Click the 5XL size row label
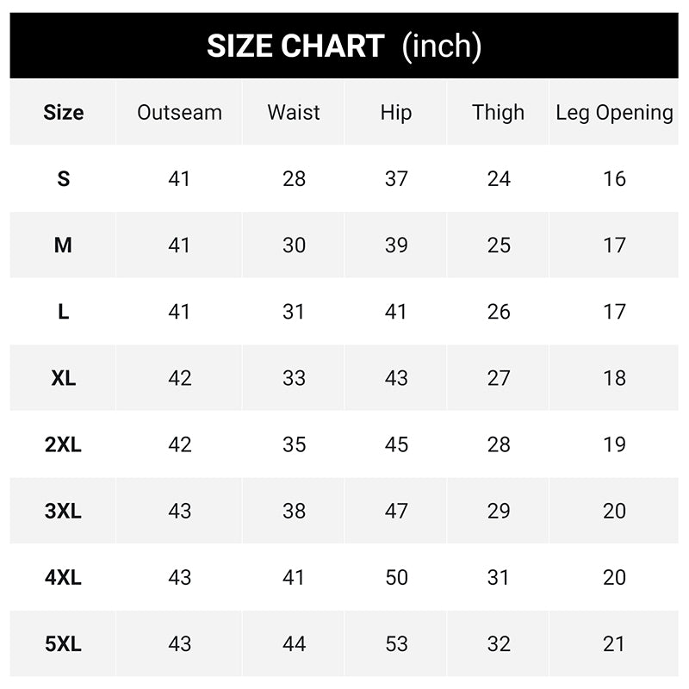The height and width of the screenshot is (689, 689). pos(64,643)
